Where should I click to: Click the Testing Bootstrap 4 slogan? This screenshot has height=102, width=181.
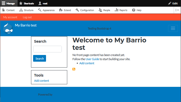(x=99, y=29)
